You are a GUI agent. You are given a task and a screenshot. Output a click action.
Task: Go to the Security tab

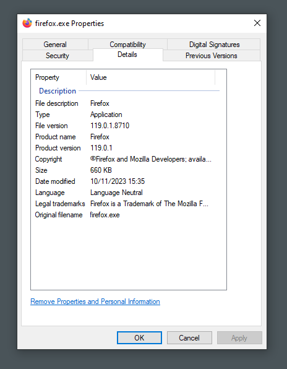[58, 56]
